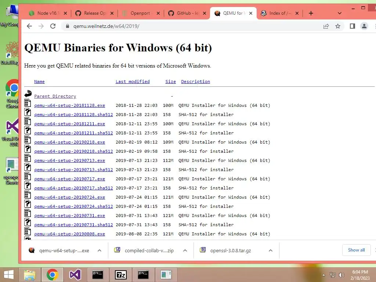Screen dimensions: 376x282
Task: Show all downloads
Action: (356, 250)
